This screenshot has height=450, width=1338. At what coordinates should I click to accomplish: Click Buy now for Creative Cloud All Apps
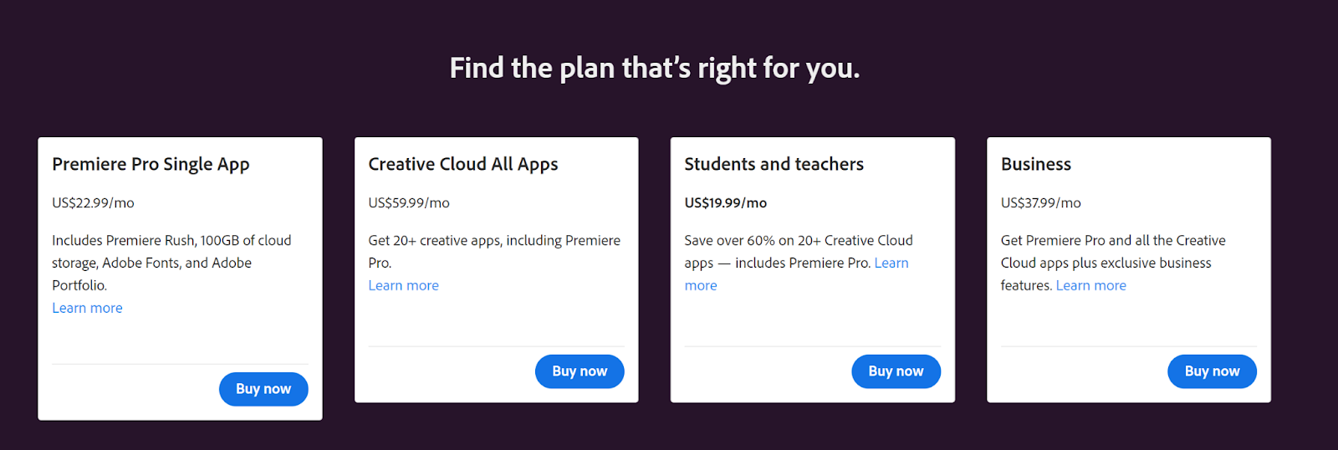pyautogui.click(x=580, y=371)
